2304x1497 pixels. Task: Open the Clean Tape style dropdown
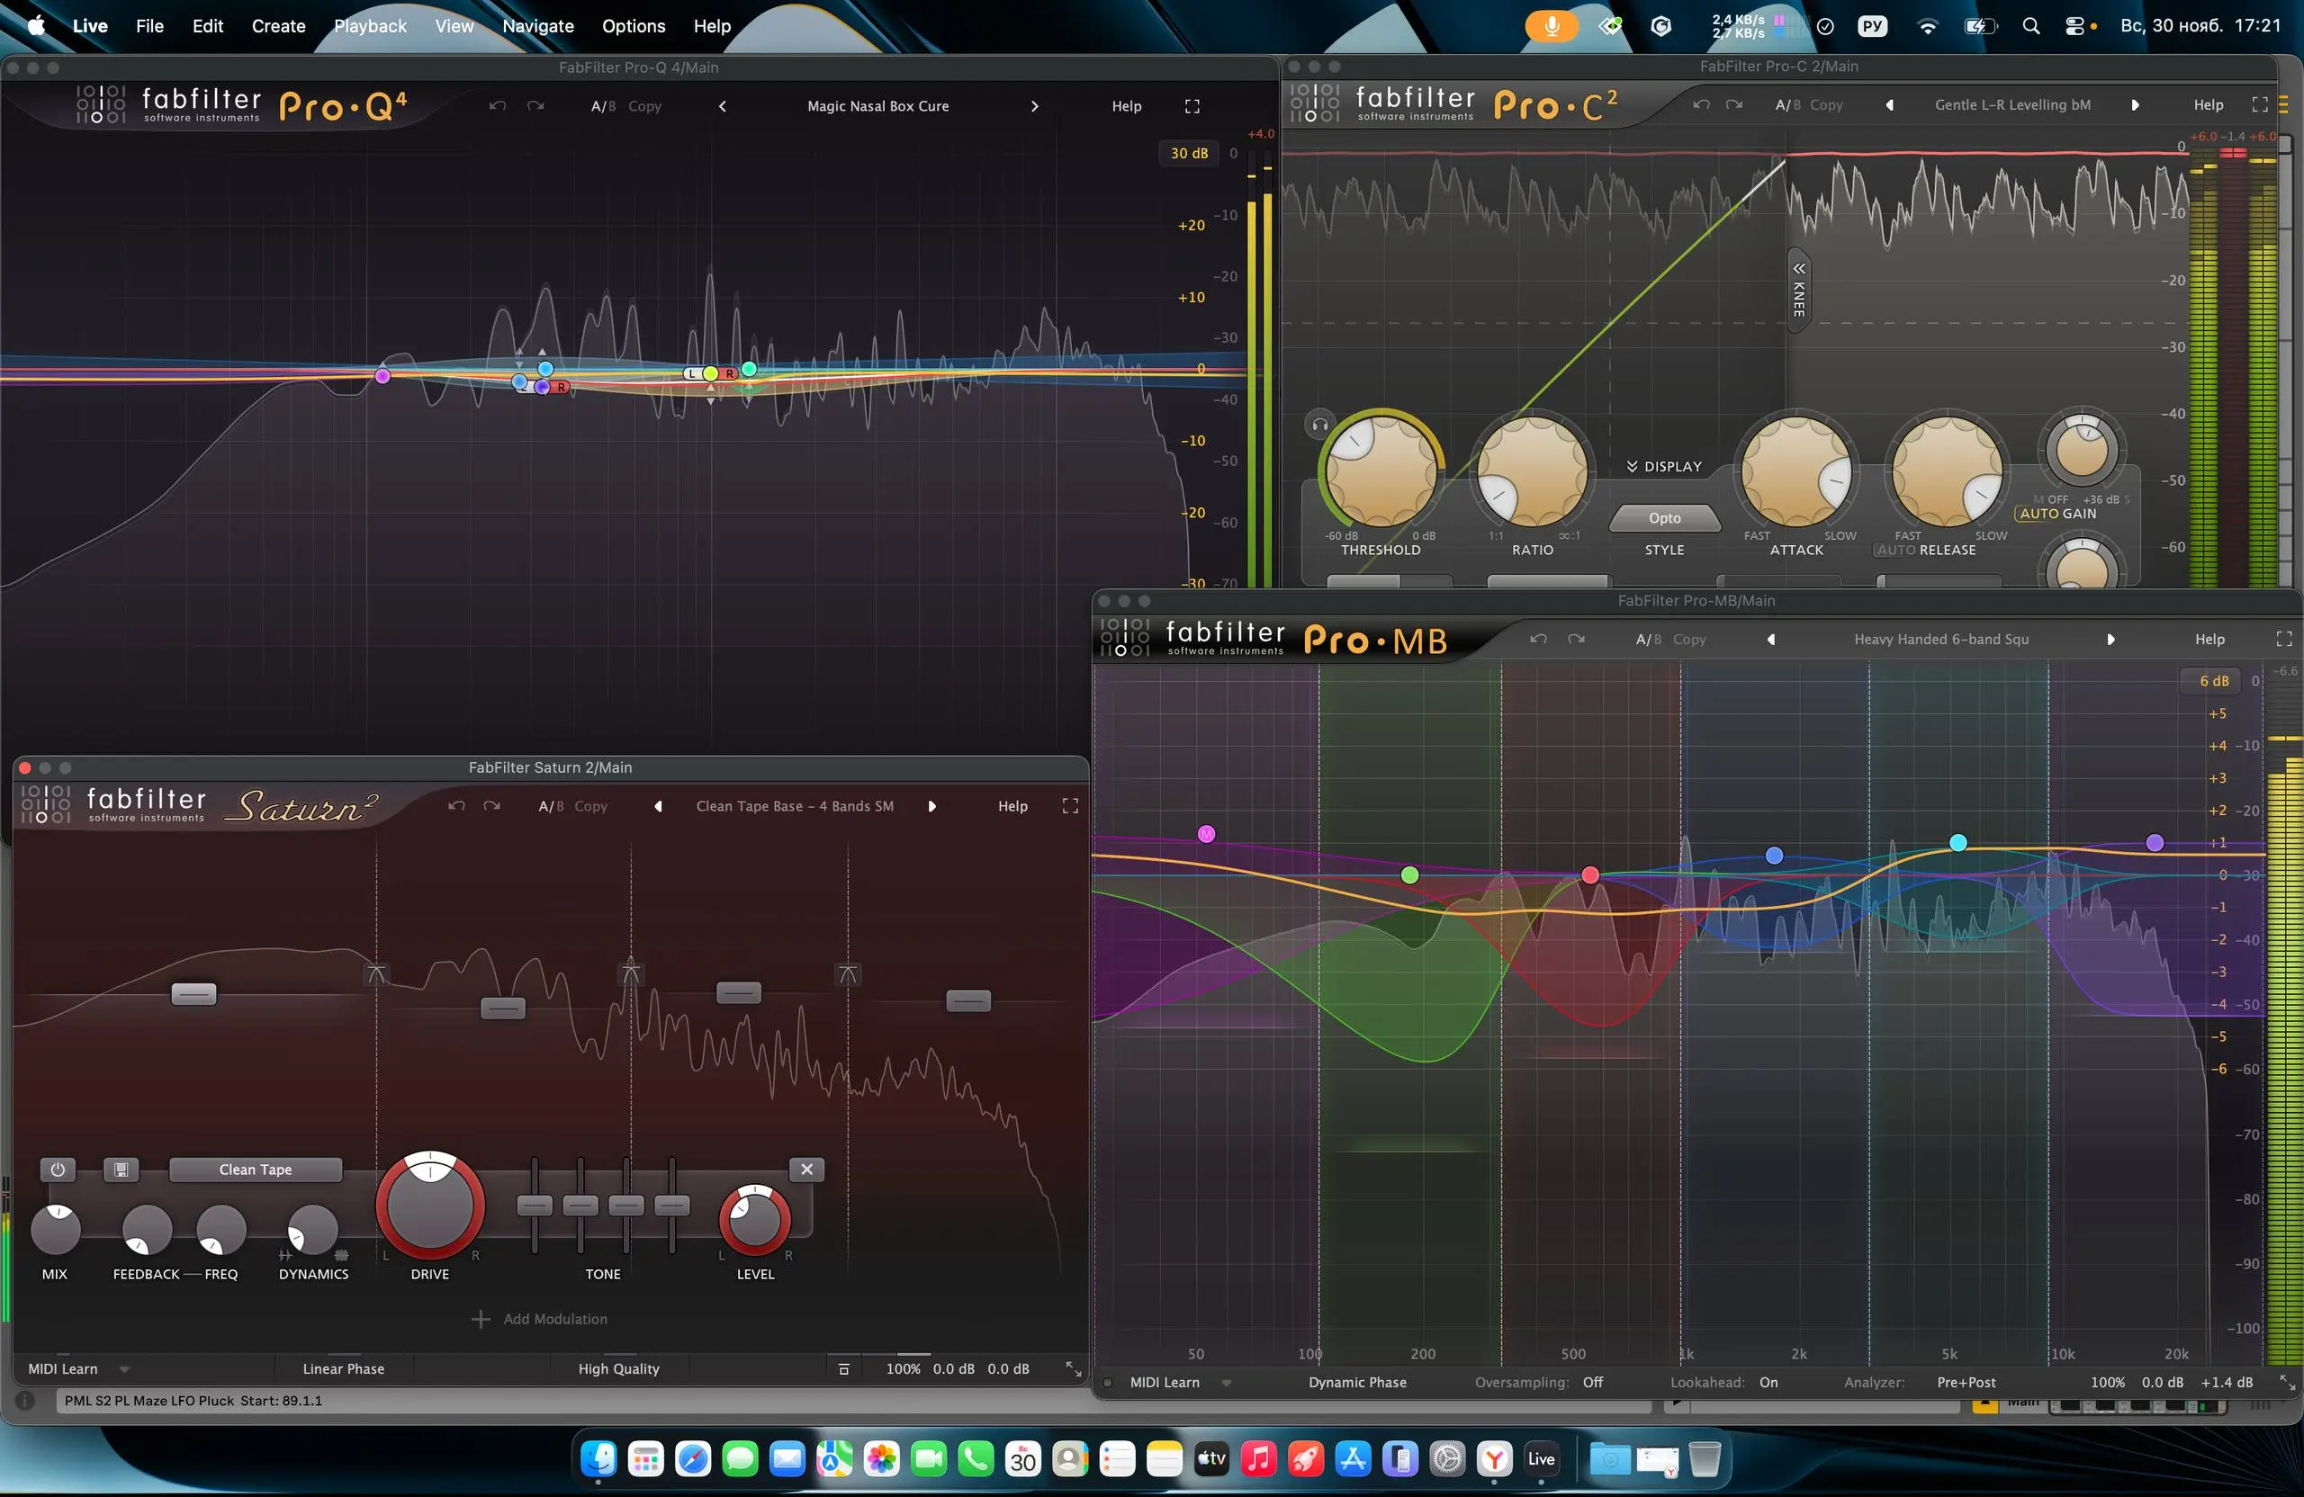click(256, 1169)
